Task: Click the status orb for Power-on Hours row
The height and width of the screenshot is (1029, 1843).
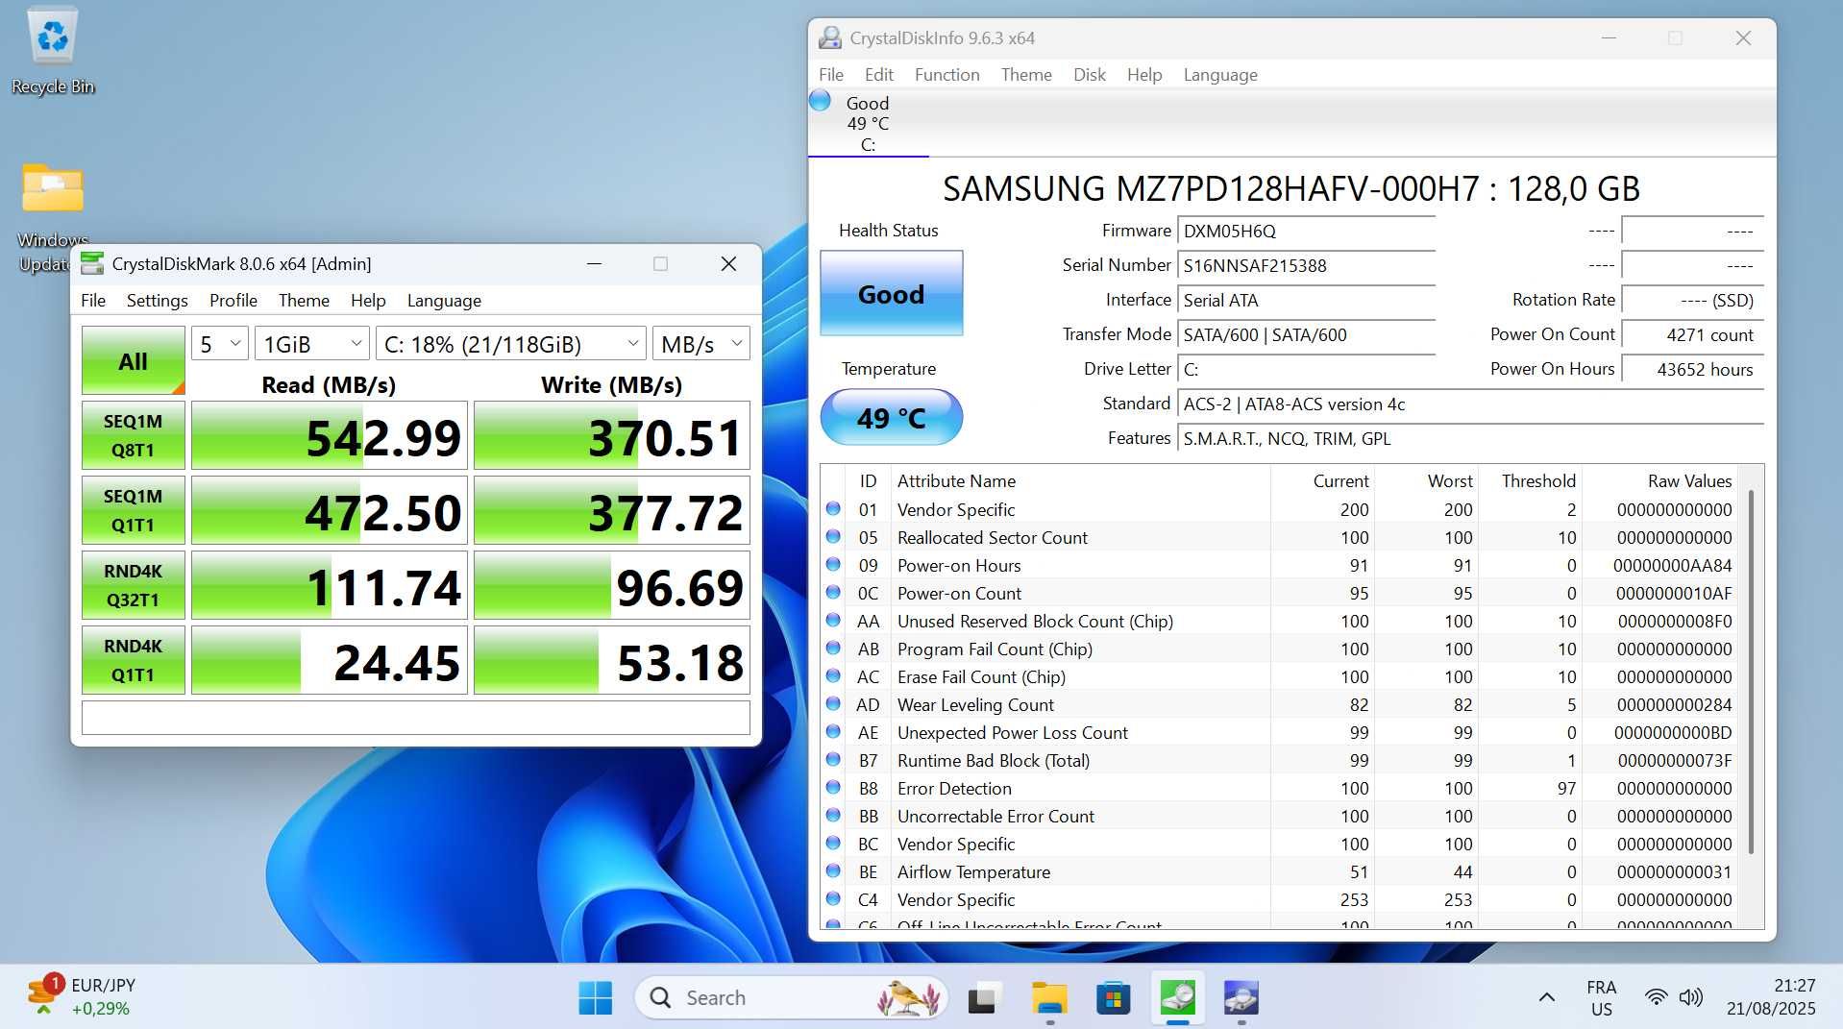Action: (x=833, y=565)
